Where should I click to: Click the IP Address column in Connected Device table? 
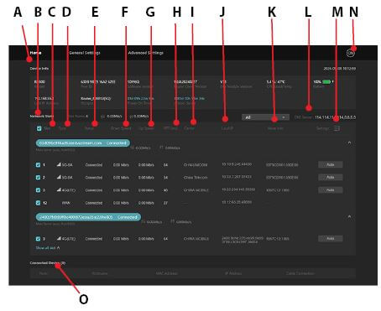pyautogui.click(x=233, y=273)
